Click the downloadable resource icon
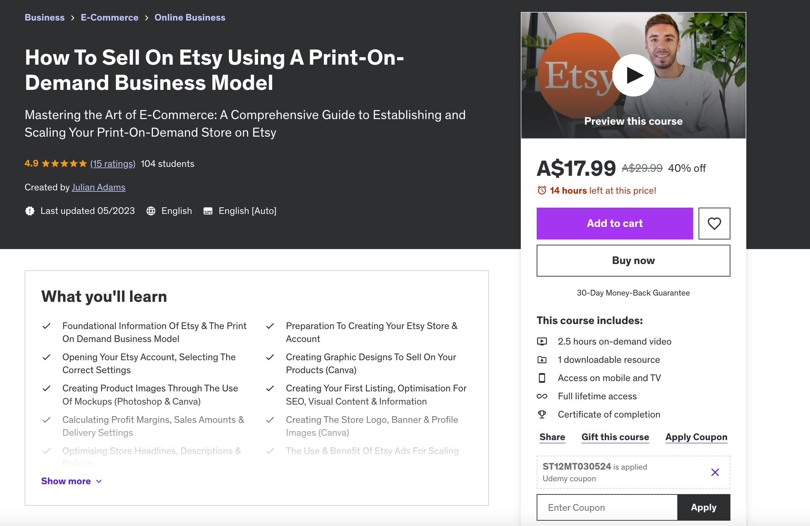 point(541,360)
